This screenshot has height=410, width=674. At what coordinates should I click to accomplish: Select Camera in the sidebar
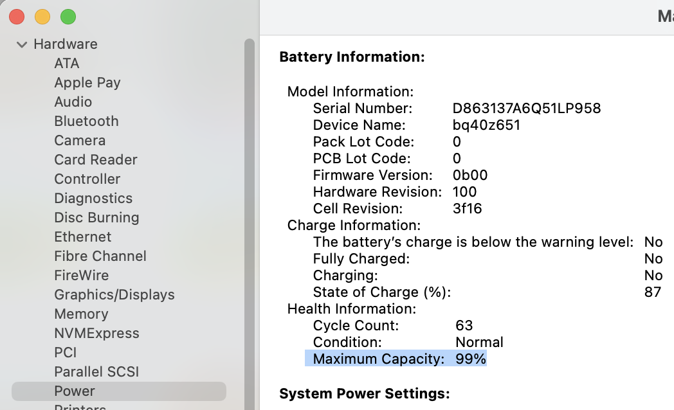pyautogui.click(x=80, y=140)
